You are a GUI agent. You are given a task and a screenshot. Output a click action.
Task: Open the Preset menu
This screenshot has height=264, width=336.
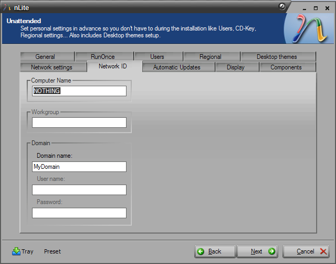pos(52,251)
